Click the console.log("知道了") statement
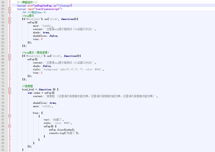 [x=64, y=133]
